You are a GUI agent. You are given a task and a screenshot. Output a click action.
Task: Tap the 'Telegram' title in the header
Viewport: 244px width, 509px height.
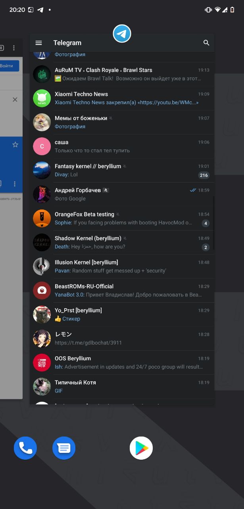(67, 43)
